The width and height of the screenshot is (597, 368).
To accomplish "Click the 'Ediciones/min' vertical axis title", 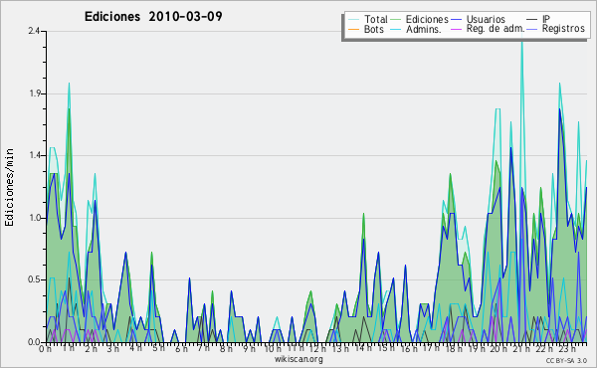I will (x=9, y=187).
